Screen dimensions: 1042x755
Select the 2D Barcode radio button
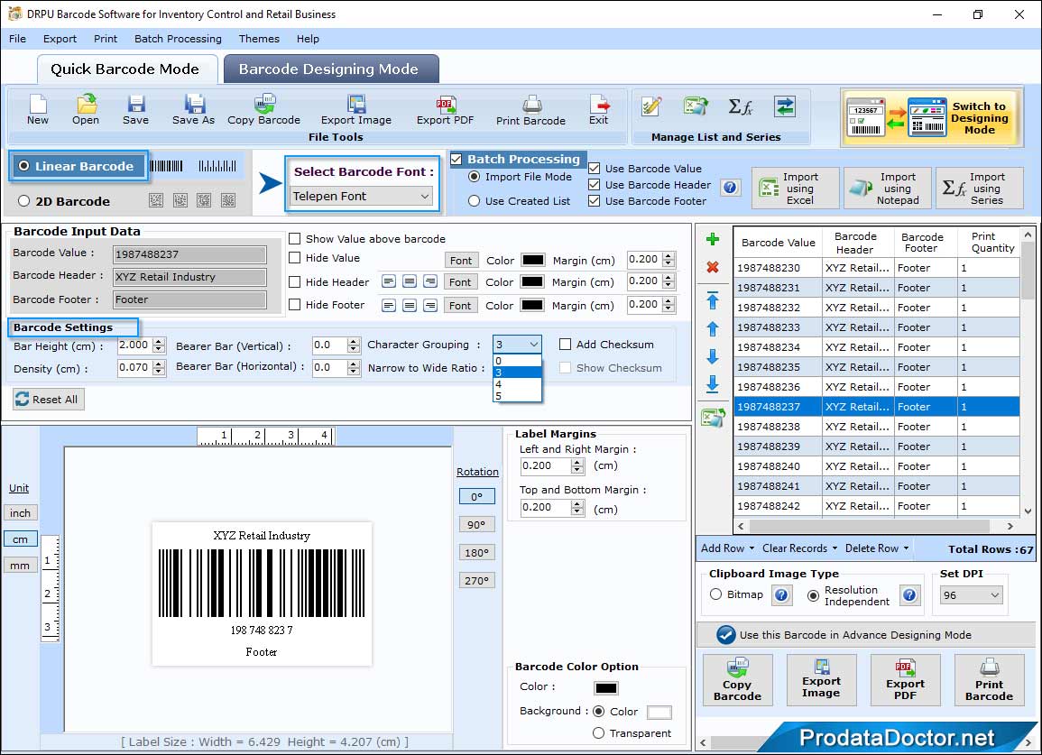[x=24, y=201]
